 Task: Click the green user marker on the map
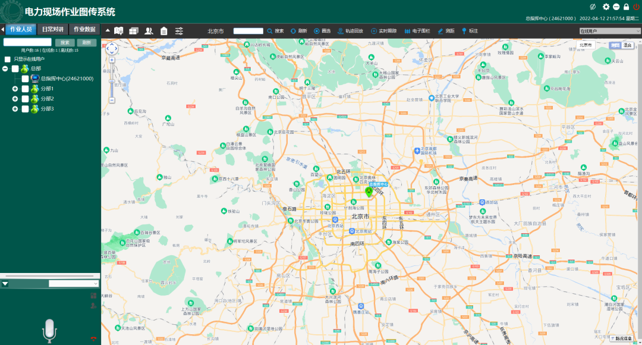pyautogui.click(x=369, y=192)
